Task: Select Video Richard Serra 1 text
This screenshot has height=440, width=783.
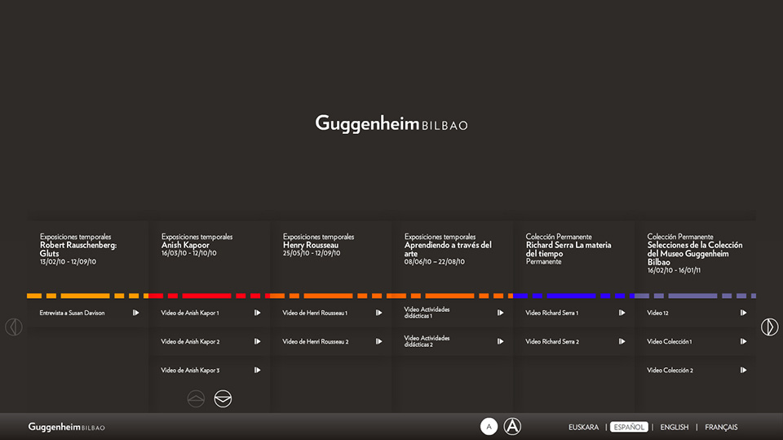Action: [552, 313]
